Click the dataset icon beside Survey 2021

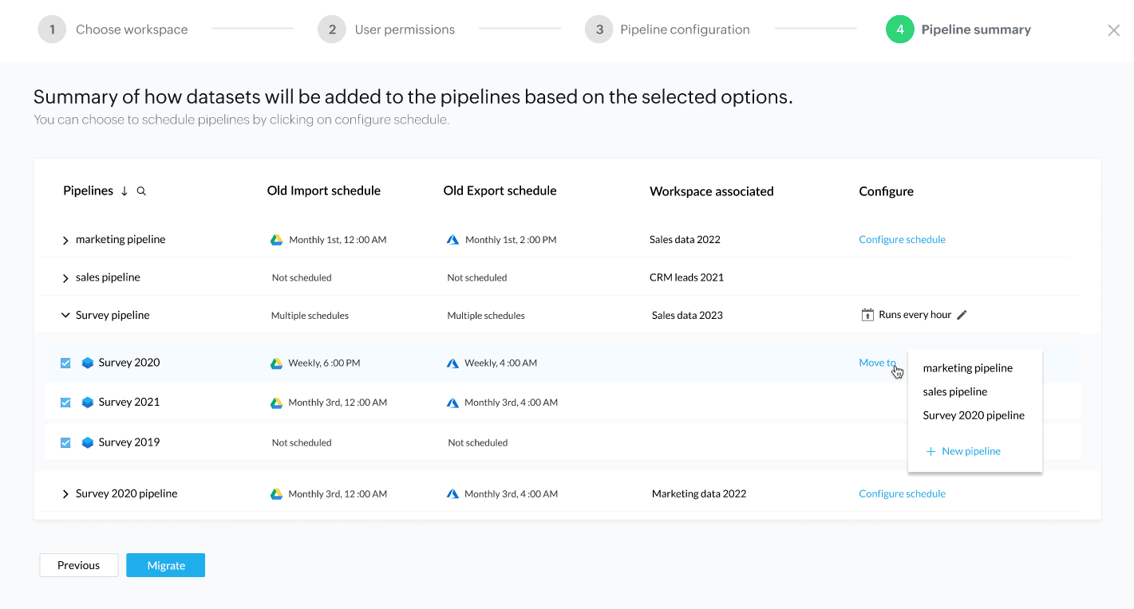[x=88, y=403]
